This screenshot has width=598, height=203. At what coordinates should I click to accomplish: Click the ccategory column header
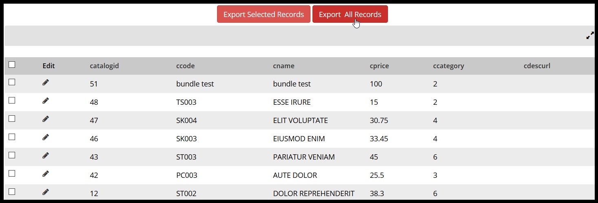tap(448, 66)
